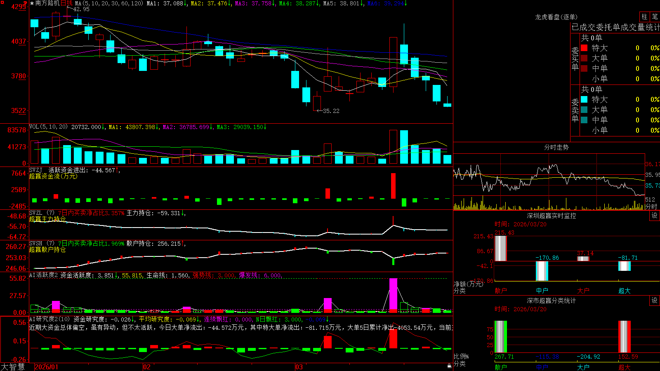660x371 pixels.
Task: Click the tall magenta AI活跃度 spike bar
Action: [x=393, y=294]
